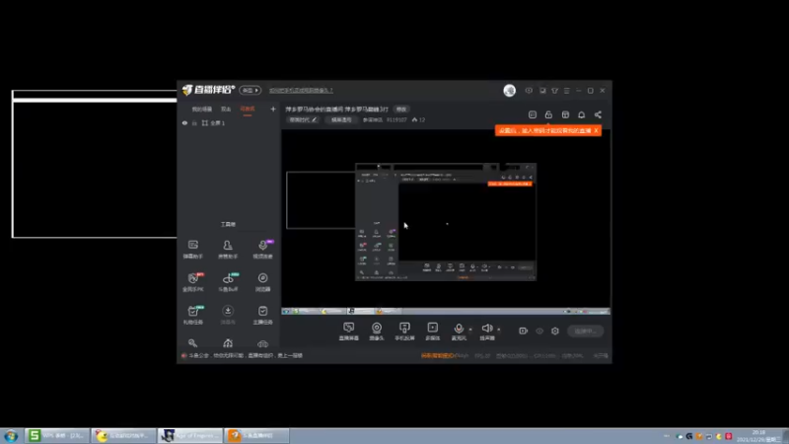This screenshot has width=789, height=444.
Task: Open the message panel icon above preview
Action: (533, 114)
